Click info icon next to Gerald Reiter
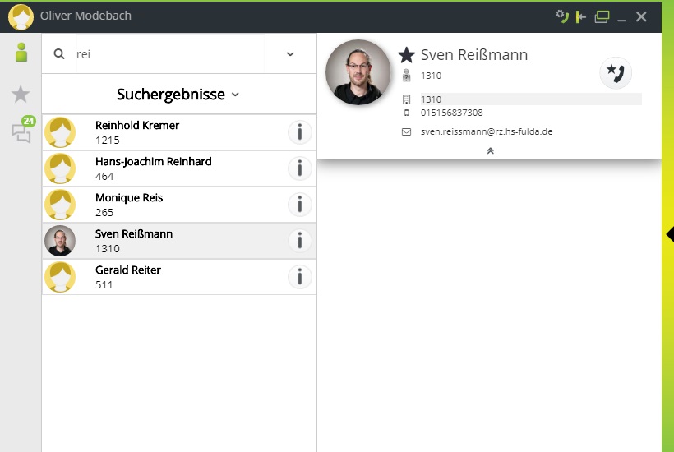Screen dimensions: 674x452 point(300,277)
